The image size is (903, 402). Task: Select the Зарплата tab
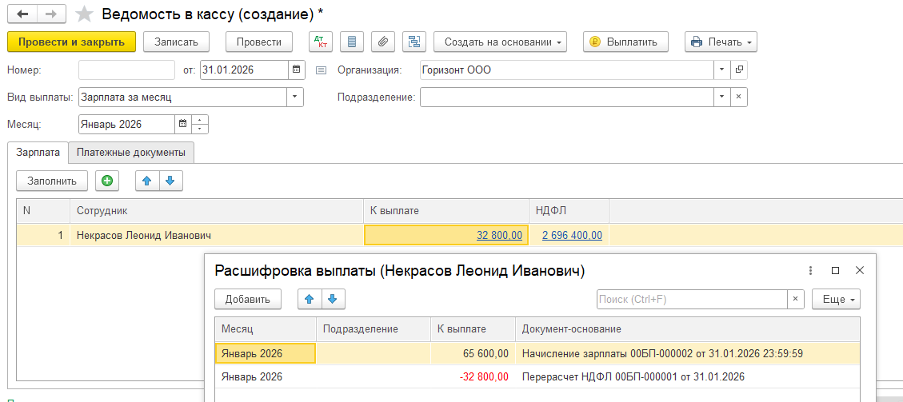[38, 152]
